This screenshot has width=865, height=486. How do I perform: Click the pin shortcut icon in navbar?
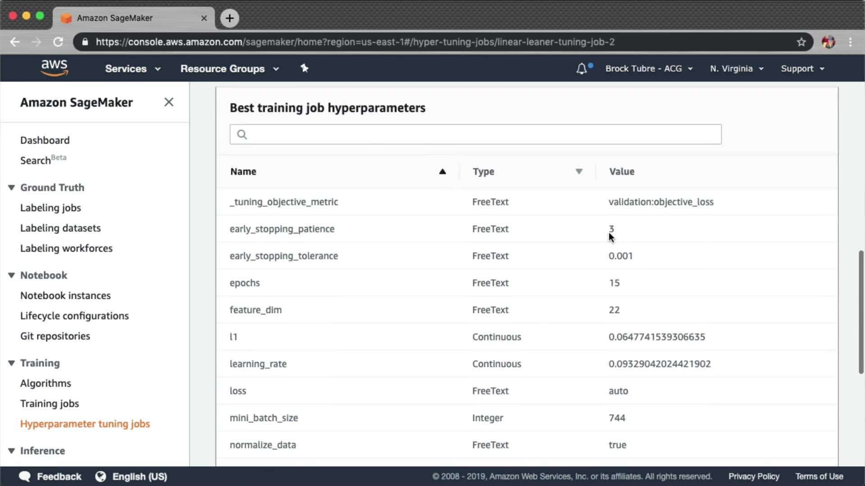click(305, 68)
